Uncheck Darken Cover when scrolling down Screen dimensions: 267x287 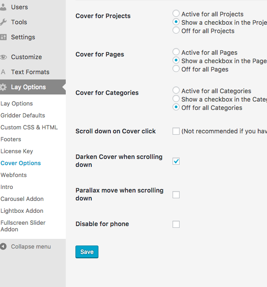[x=176, y=161]
